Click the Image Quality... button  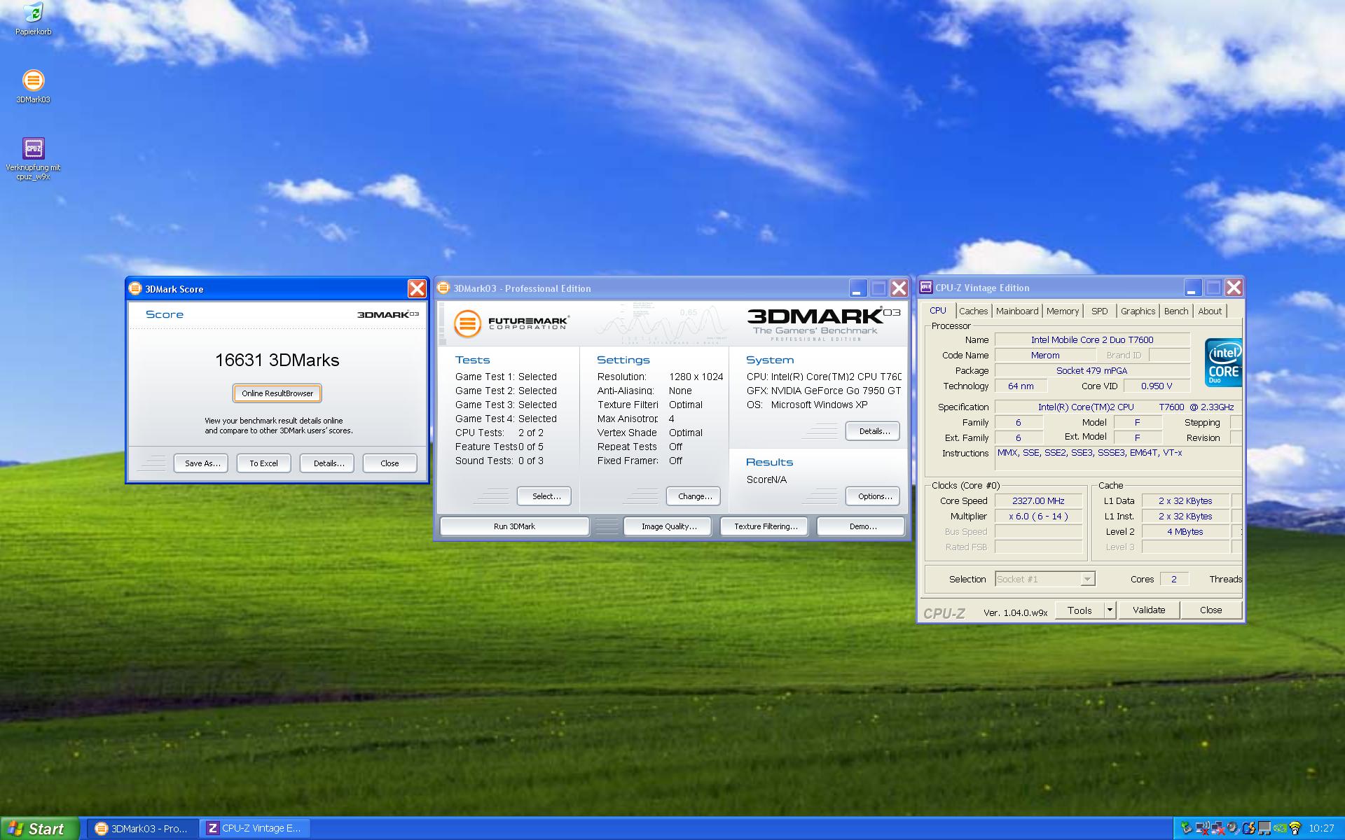click(x=668, y=526)
